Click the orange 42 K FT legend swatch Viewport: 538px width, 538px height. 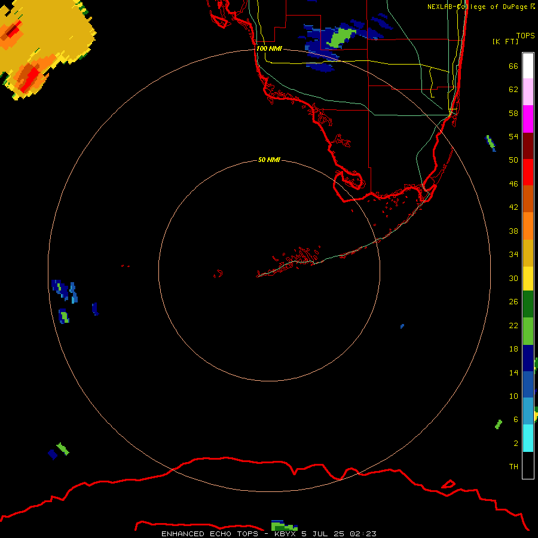tap(528, 226)
